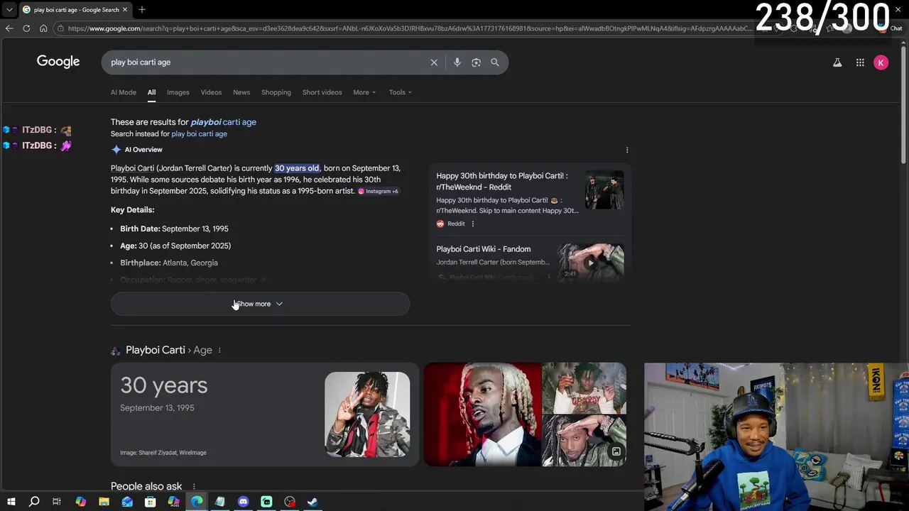Open Steam from the taskbar
The image size is (909, 511).
312,502
